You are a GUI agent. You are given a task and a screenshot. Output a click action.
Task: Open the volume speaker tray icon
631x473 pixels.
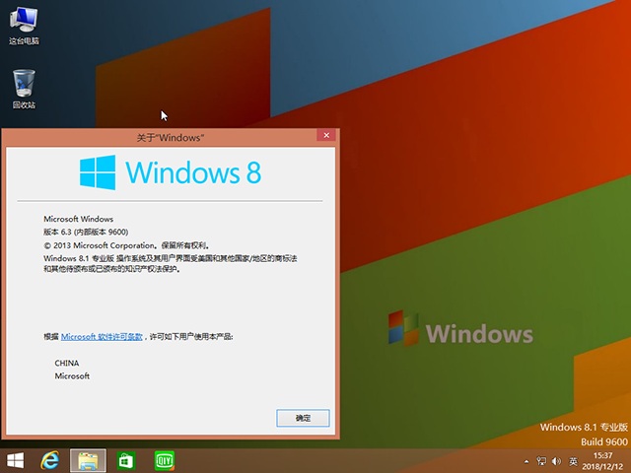556,461
